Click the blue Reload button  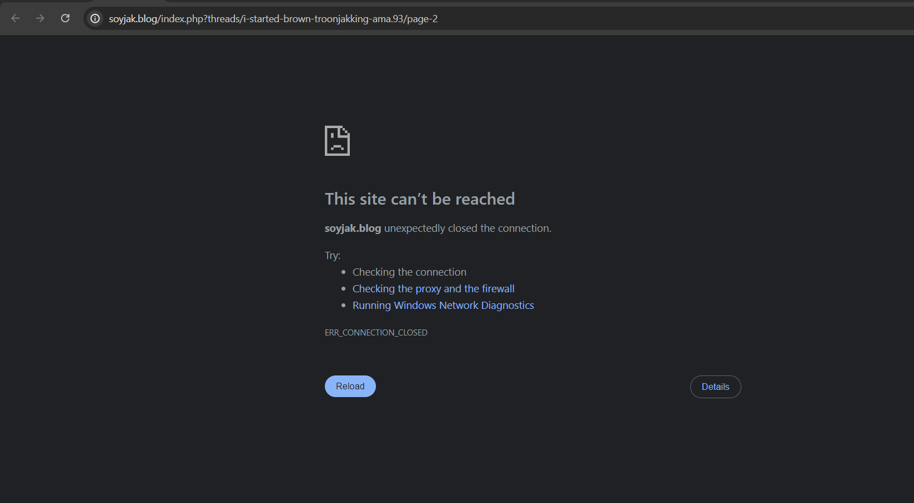click(x=350, y=386)
